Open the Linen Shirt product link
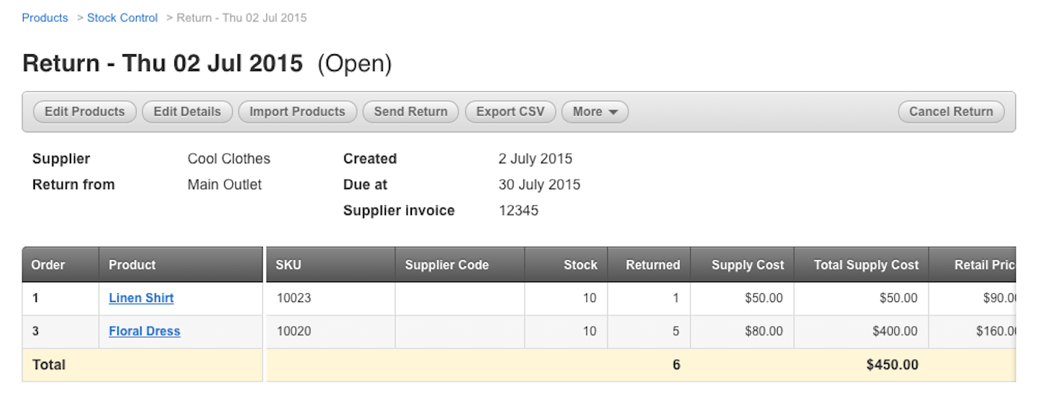Image resolution: width=1039 pixels, height=409 pixels. 141,298
